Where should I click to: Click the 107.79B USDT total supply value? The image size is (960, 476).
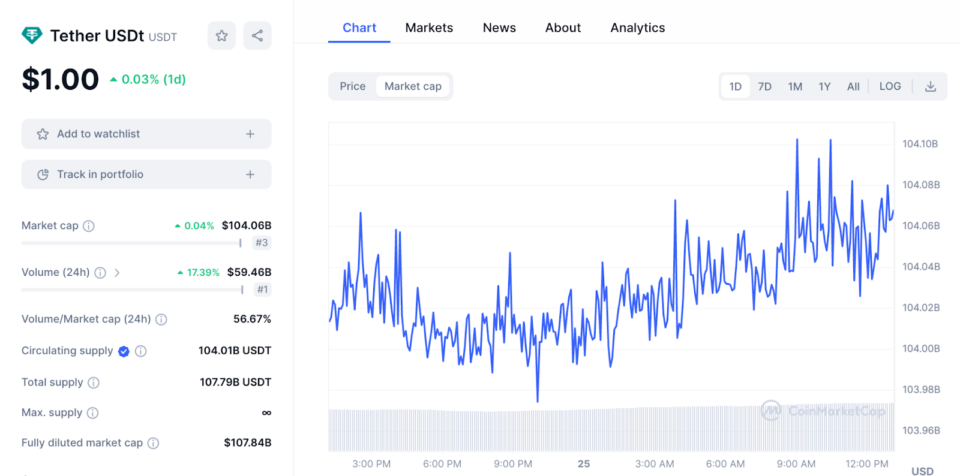point(235,382)
